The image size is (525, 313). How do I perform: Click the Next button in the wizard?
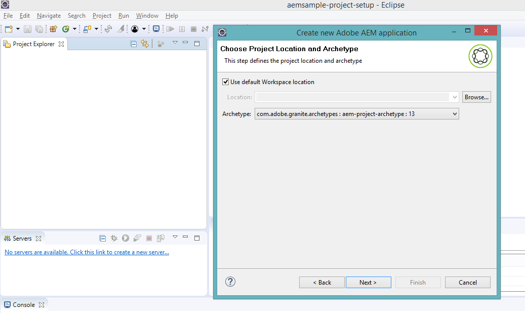click(368, 282)
